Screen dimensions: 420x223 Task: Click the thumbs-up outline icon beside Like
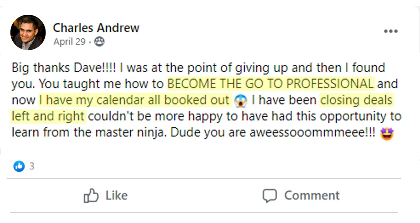pyautogui.click(x=91, y=196)
